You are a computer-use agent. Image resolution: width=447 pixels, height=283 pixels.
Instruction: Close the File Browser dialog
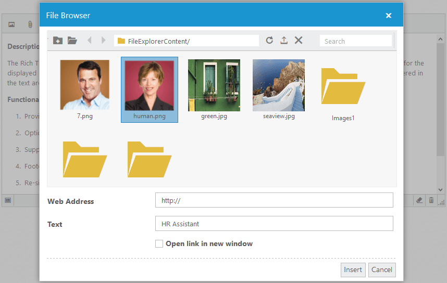pyautogui.click(x=388, y=16)
